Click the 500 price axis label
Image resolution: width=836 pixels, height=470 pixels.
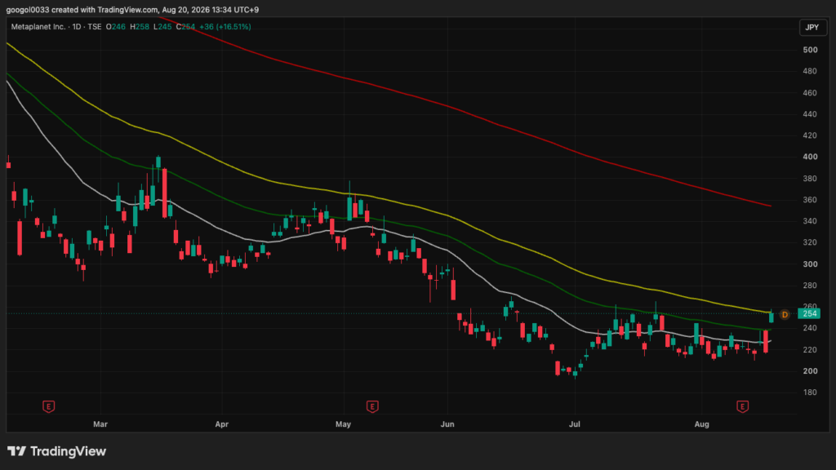(810, 50)
